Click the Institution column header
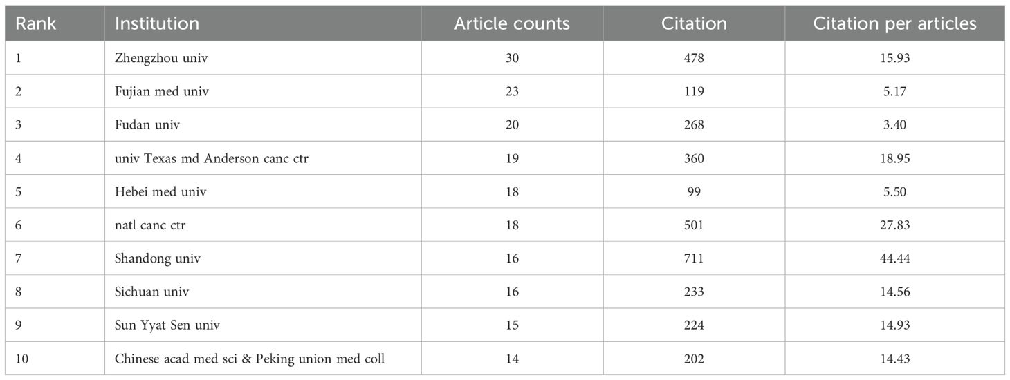 157,23
